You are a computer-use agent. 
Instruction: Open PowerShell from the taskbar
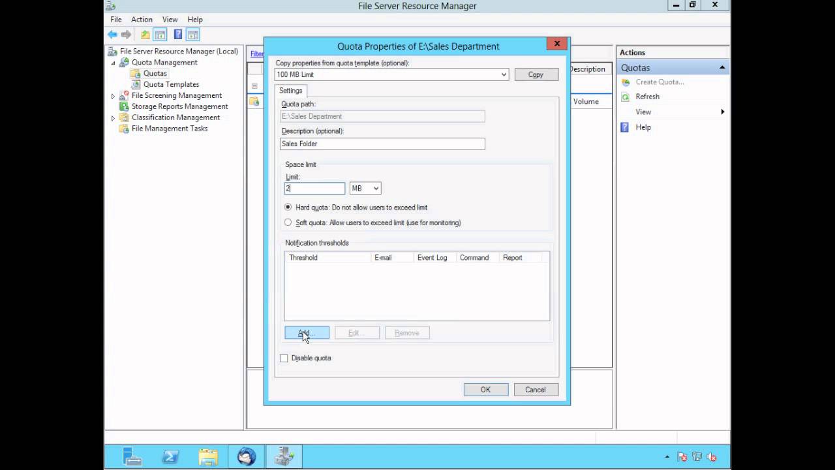tap(171, 456)
